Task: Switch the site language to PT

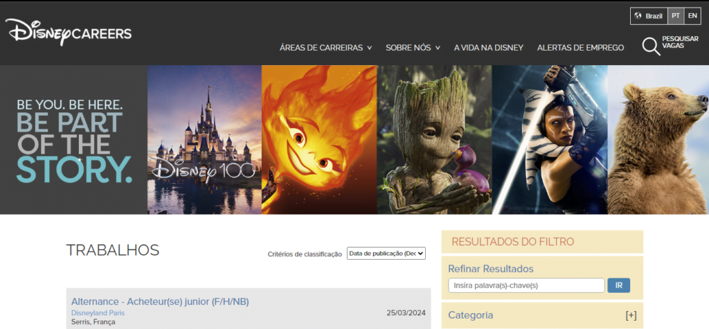Action: click(676, 16)
